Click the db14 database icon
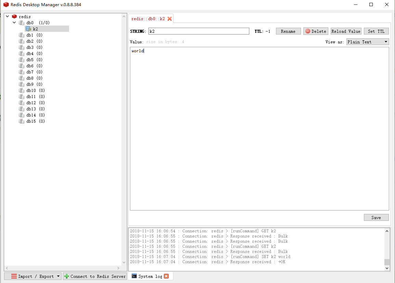Screen dimensions: 395x283 click(x=22, y=115)
